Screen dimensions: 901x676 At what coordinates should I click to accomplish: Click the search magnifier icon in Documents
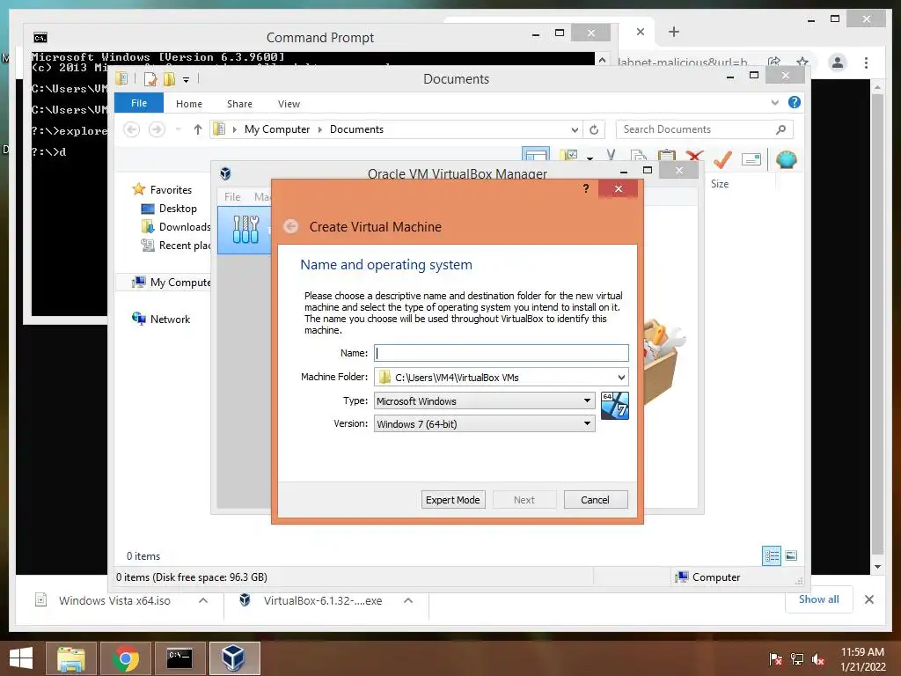coord(781,129)
